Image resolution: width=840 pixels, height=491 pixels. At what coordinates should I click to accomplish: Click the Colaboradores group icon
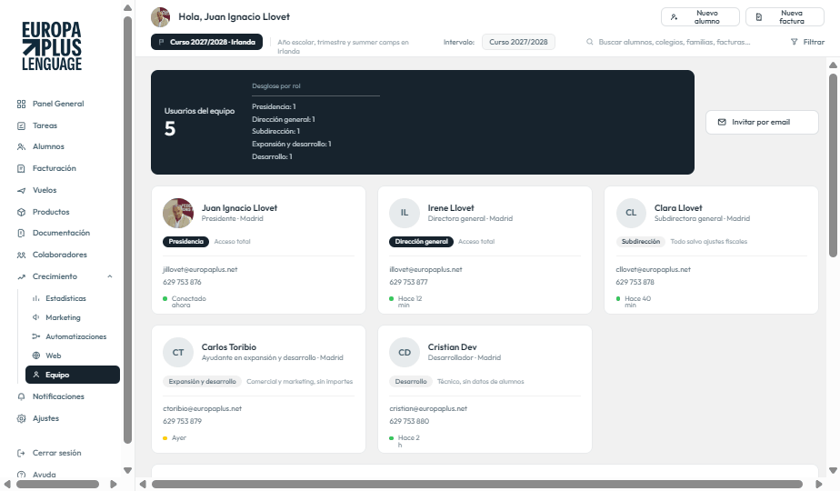click(x=22, y=256)
